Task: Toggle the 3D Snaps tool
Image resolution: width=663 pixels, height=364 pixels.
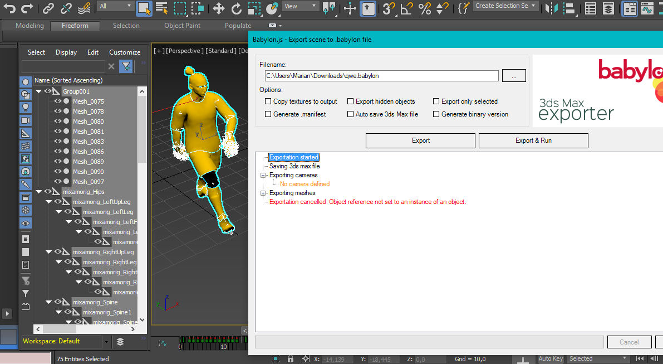Action: click(x=389, y=8)
